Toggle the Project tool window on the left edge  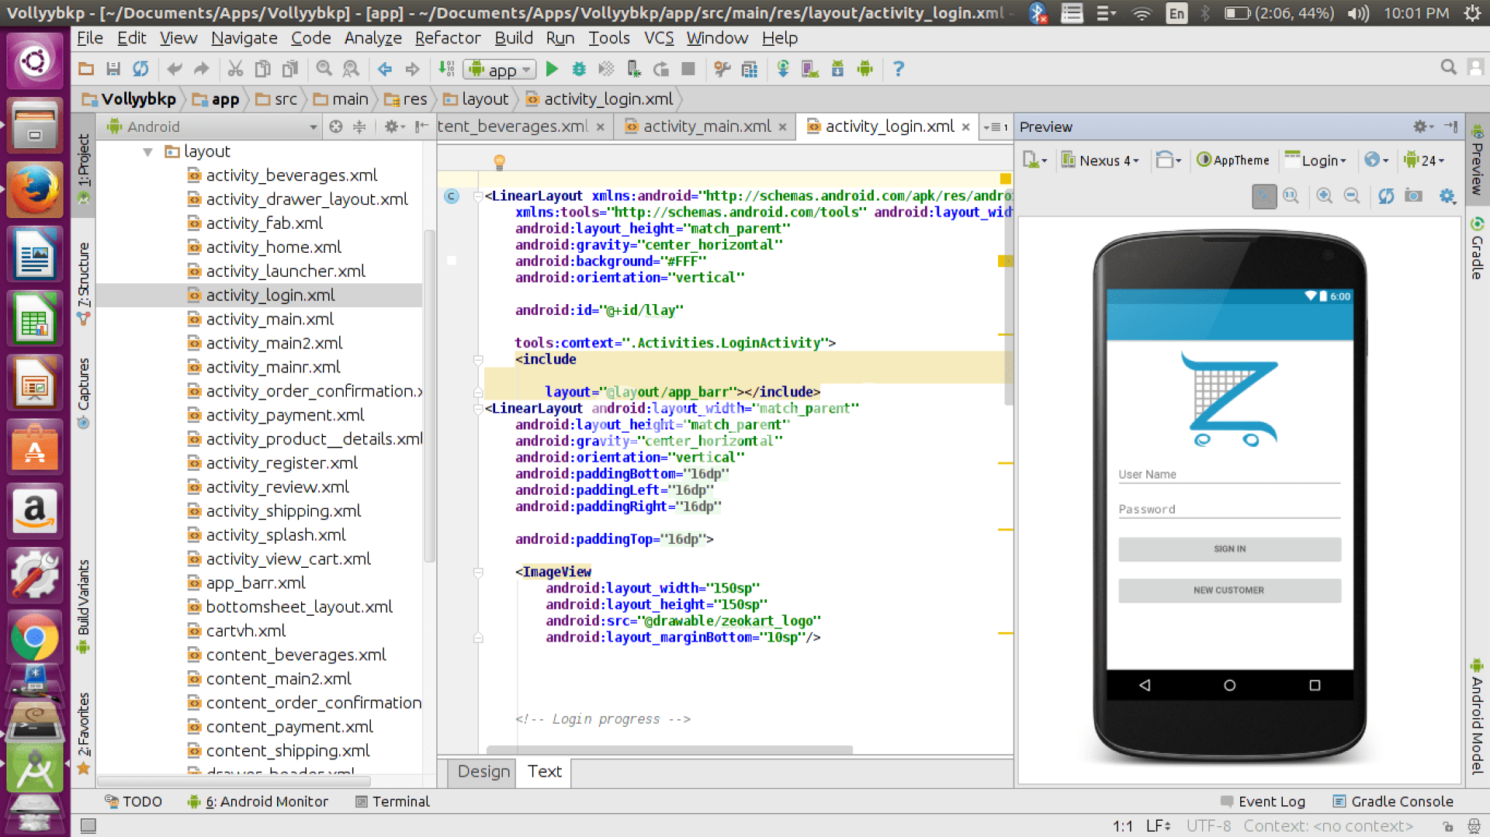tap(84, 167)
